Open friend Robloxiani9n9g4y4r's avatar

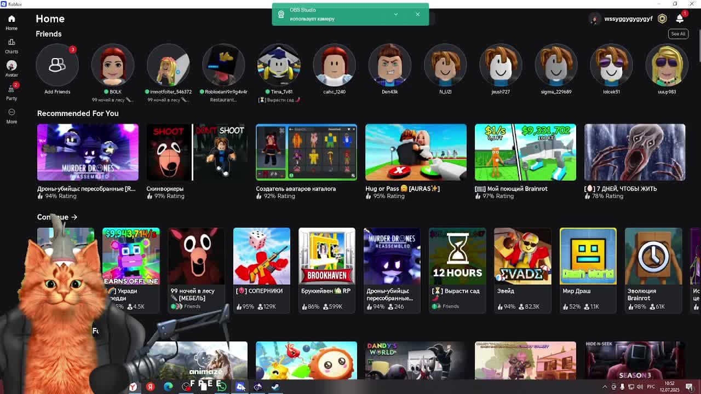click(223, 65)
